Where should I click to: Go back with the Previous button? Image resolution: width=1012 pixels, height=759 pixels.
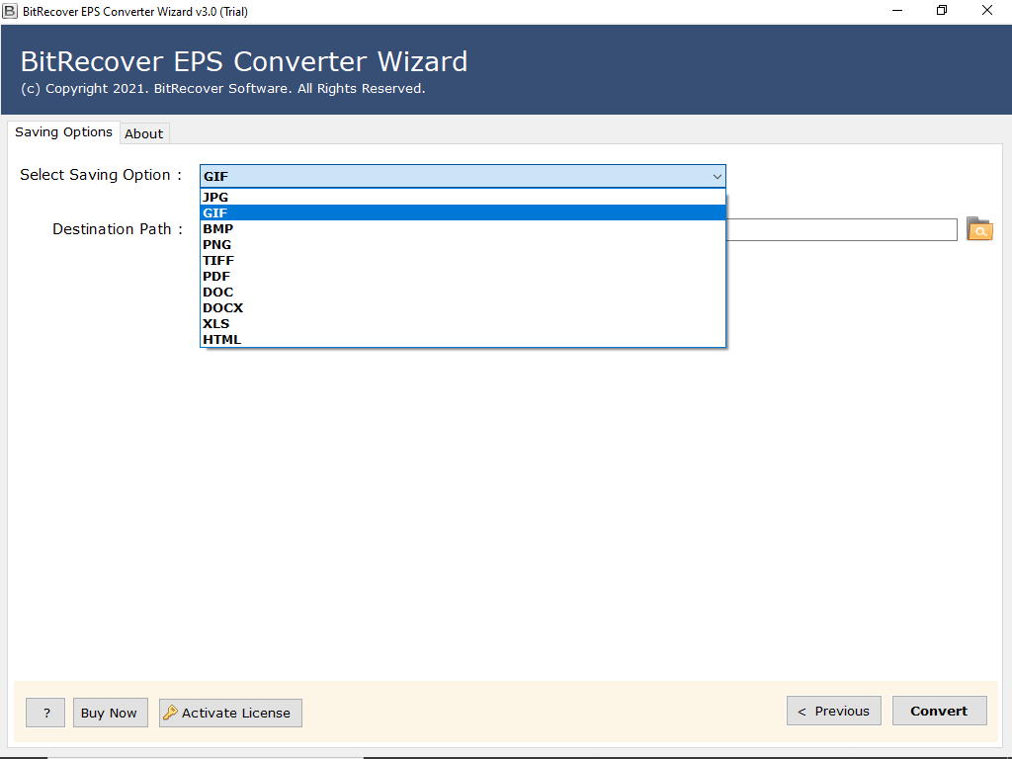(x=834, y=711)
